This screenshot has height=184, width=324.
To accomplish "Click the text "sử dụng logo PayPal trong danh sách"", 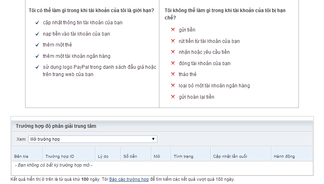I will (x=85, y=67).
